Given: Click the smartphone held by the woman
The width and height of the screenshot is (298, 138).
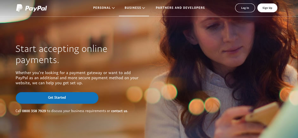Looking at the screenshot, I should pyautogui.click(x=262, y=114).
